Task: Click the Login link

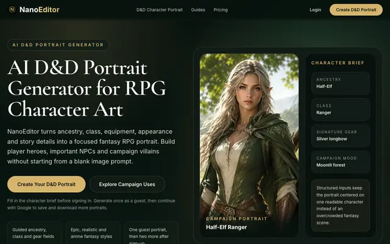Action: 315,10
